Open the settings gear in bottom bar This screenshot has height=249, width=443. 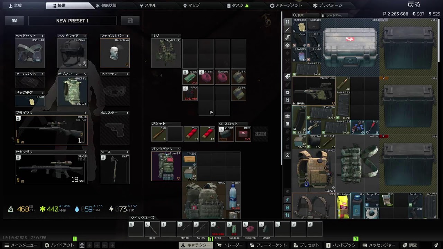pyautogui.click(x=435, y=245)
